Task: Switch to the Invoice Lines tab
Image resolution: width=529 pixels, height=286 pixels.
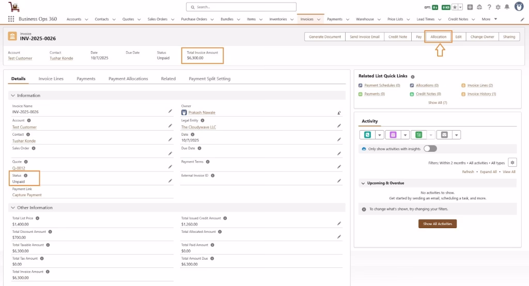Action: coord(51,79)
